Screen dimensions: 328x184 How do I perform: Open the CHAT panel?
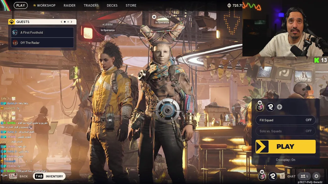[x=291, y=176]
